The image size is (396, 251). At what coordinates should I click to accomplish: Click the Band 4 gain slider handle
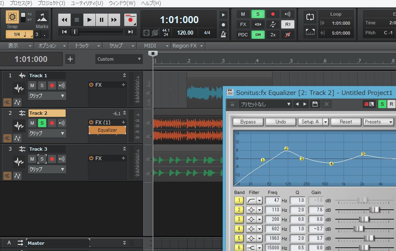click(x=358, y=229)
